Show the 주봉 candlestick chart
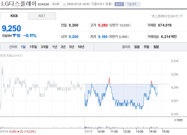 pyautogui.click(x=146, y=47)
